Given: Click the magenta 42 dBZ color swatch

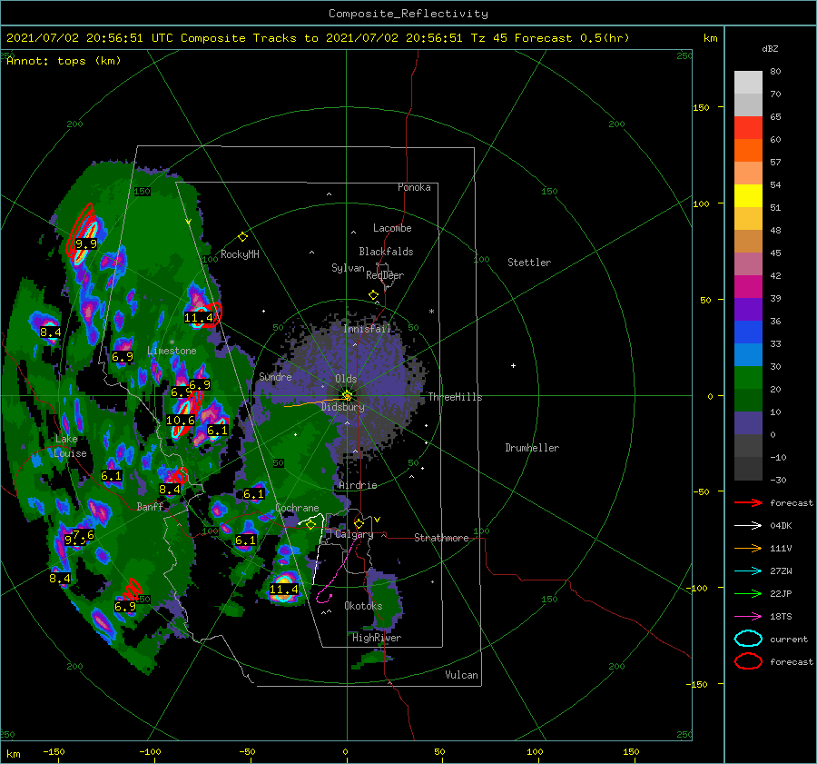Looking at the screenshot, I should tap(748, 286).
